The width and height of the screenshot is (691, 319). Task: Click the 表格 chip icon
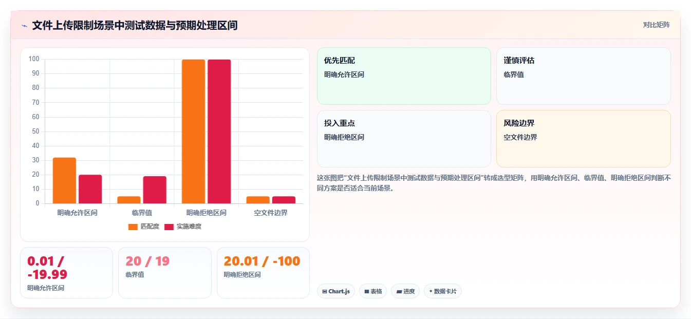click(x=367, y=291)
